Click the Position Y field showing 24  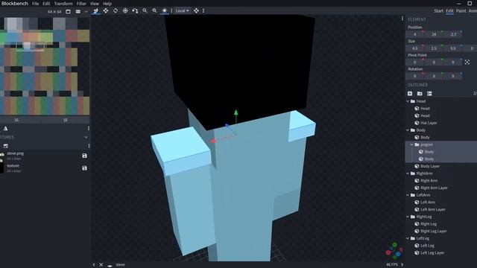tap(434, 34)
